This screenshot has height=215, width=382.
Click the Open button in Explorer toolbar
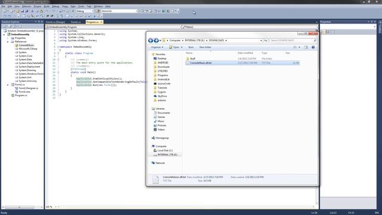point(176,47)
